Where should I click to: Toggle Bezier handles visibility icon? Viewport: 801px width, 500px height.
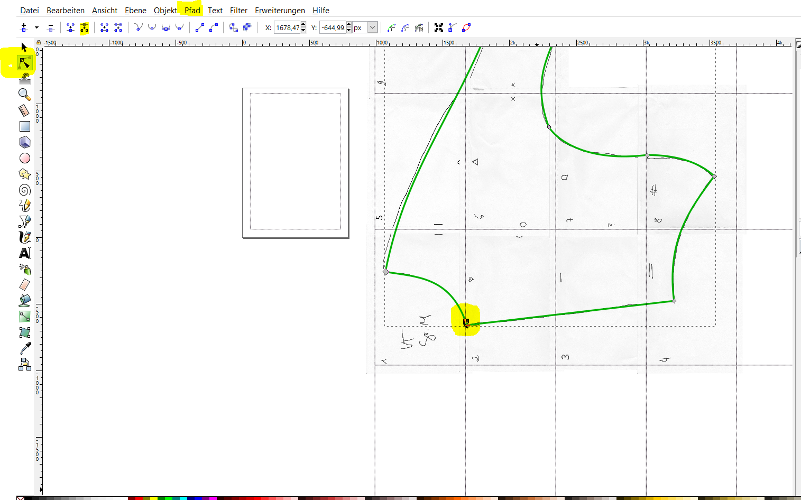(x=453, y=28)
